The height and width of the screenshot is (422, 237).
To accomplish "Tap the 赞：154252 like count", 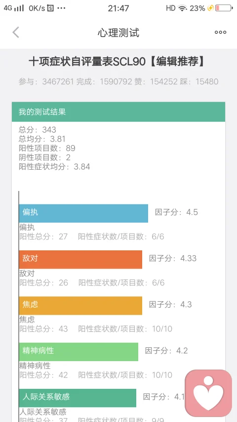I will click(x=156, y=82).
